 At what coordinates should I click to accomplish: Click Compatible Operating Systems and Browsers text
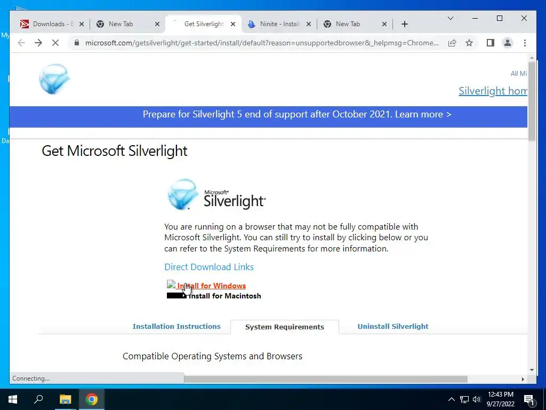(212, 356)
